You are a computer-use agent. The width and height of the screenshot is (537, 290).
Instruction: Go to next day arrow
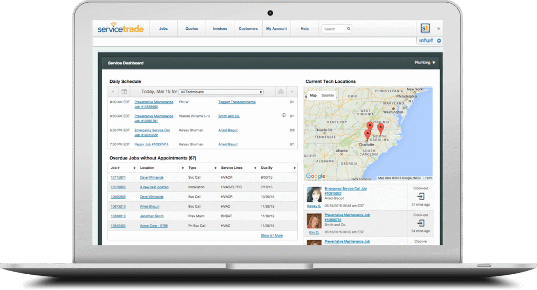[292, 92]
